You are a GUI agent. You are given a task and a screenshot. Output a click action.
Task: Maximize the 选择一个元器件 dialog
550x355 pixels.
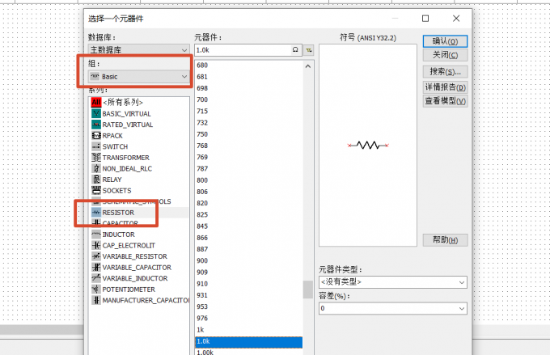(425, 19)
